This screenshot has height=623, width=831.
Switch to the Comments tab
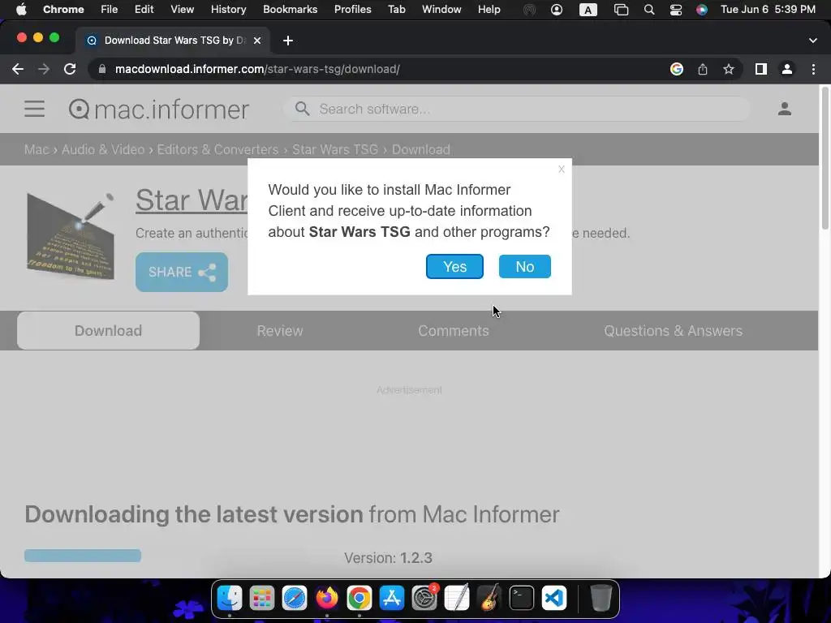click(453, 331)
